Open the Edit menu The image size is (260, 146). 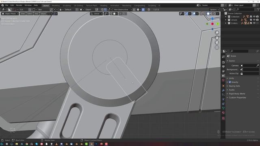coord(12,5)
